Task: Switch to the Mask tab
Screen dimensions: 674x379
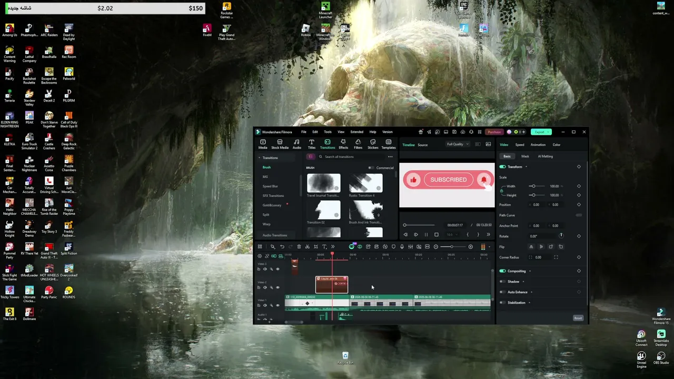Action: [x=525, y=156]
